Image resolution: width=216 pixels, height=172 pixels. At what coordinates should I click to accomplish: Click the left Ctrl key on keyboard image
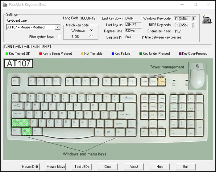coord(17,131)
